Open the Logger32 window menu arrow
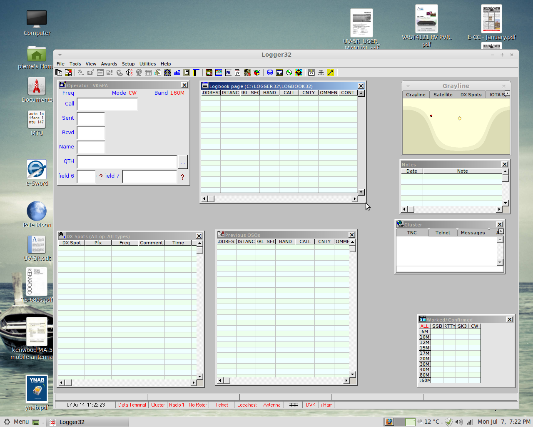This screenshot has height=427, width=533. (60, 55)
